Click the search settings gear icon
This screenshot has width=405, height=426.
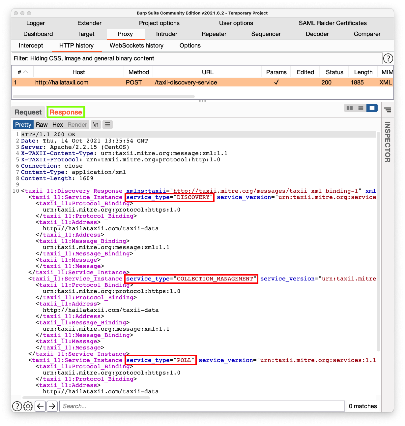pyautogui.click(x=28, y=406)
